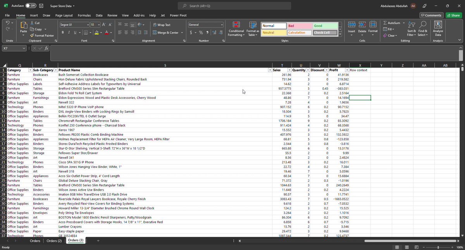Screen dimensions: 465x250
Task: Save the workbook using the disk icon
Action: pyautogui.click(x=41, y=6)
